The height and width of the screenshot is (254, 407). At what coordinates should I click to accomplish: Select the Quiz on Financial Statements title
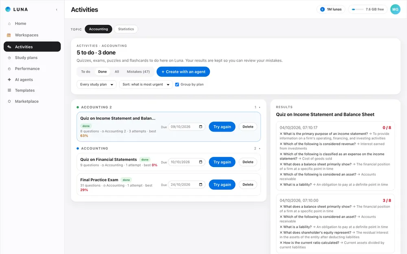coord(109,160)
